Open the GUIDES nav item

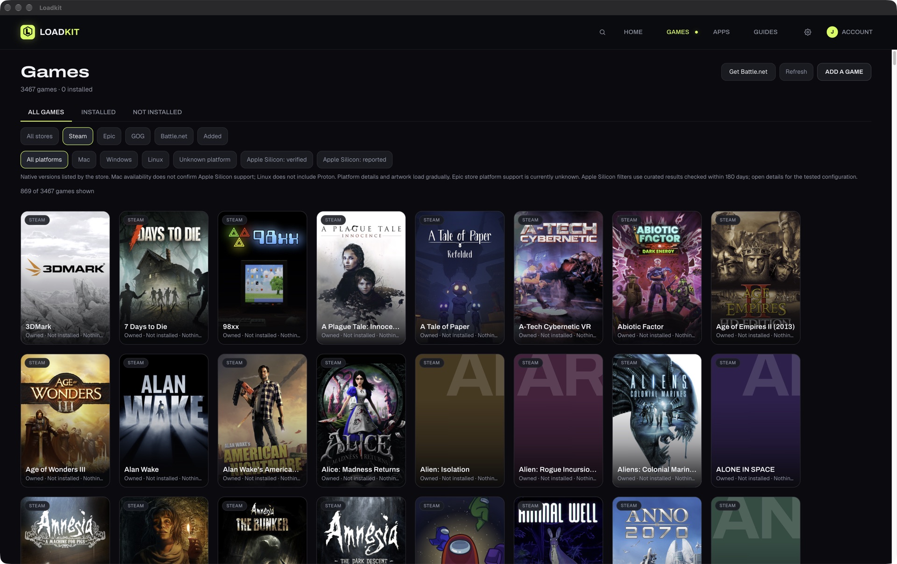tap(765, 32)
